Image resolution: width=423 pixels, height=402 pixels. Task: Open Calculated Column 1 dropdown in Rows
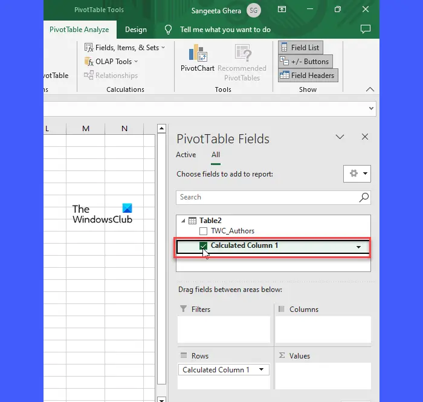[x=261, y=369]
